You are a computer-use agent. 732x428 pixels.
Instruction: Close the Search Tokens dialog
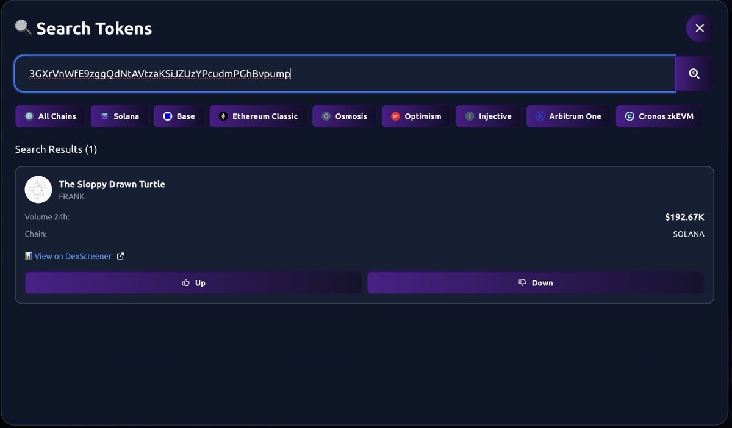pos(700,28)
